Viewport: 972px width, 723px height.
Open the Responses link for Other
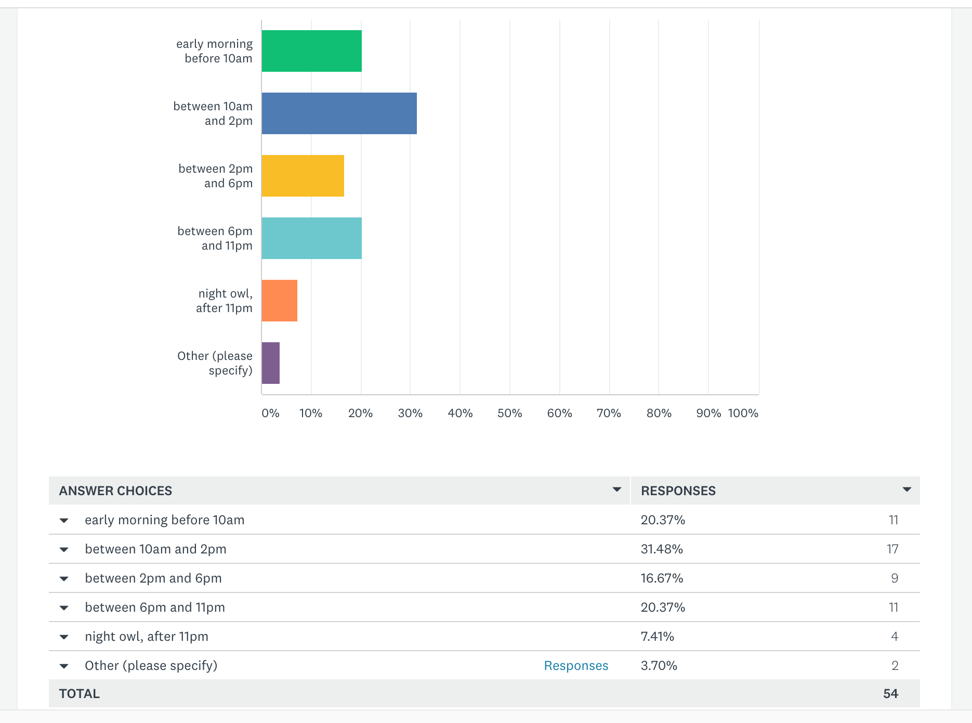[576, 665]
